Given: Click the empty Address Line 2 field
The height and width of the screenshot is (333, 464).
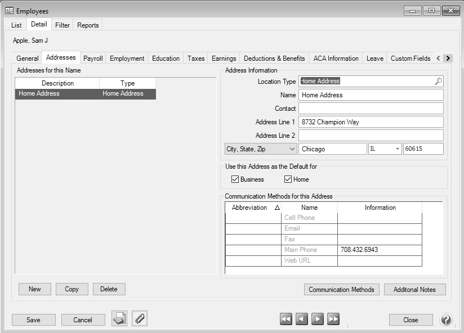Looking at the screenshot, I should pyautogui.click(x=371, y=136).
